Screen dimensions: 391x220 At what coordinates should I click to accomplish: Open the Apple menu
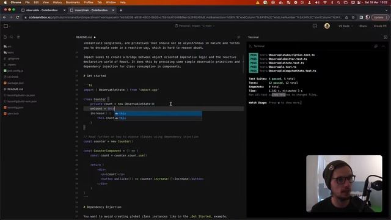tap(5, 2)
